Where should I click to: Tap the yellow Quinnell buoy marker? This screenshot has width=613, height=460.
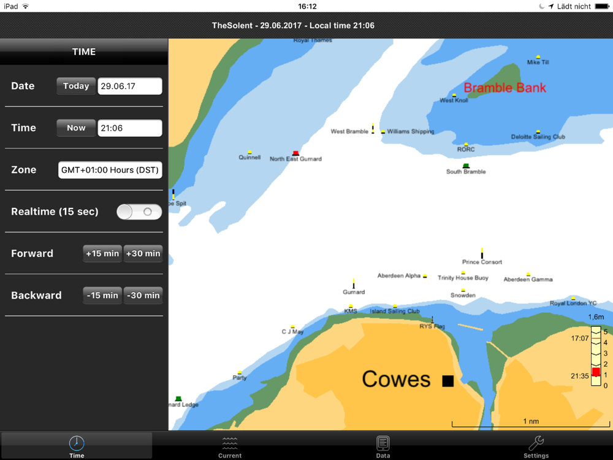pyautogui.click(x=249, y=152)
